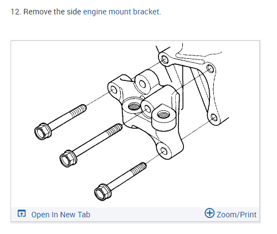Open the Zoom/Print text link
Screen dimensions: 277x234
point(237,215)
